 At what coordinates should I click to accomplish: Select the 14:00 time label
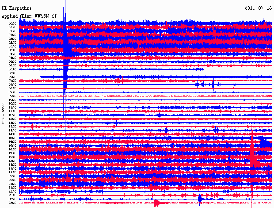(x=13, y=130)
